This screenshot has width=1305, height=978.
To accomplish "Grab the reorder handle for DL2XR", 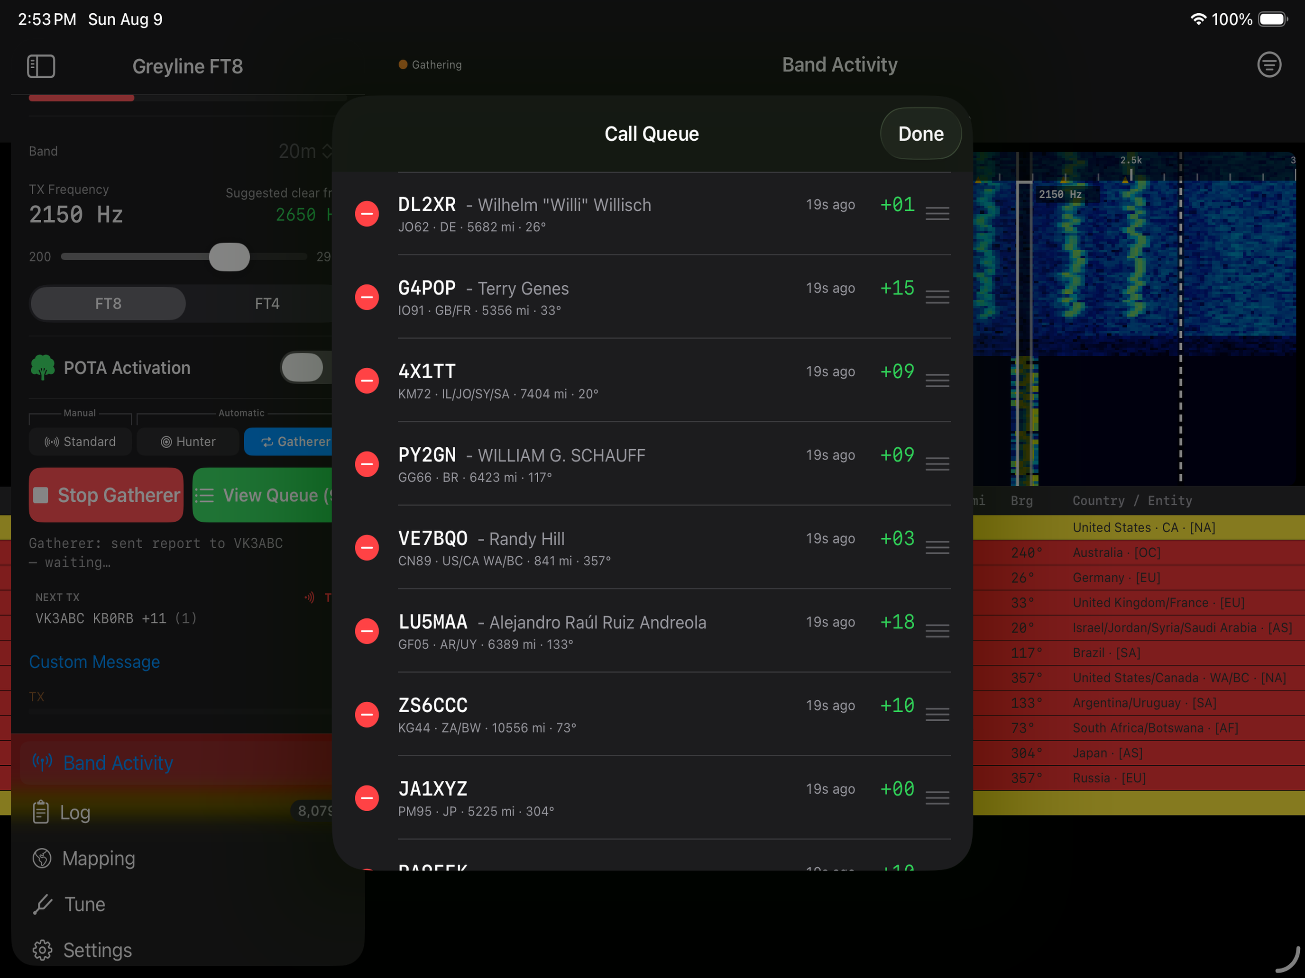I will (x=937, y=213).
